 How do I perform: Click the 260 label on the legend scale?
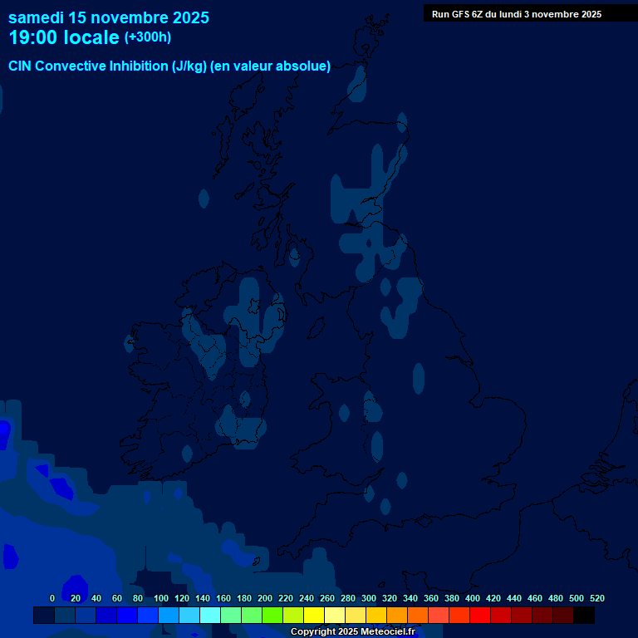[x=327, y=599]
